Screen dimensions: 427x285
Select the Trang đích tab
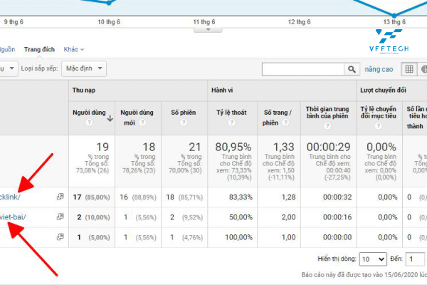coord(39,50)
